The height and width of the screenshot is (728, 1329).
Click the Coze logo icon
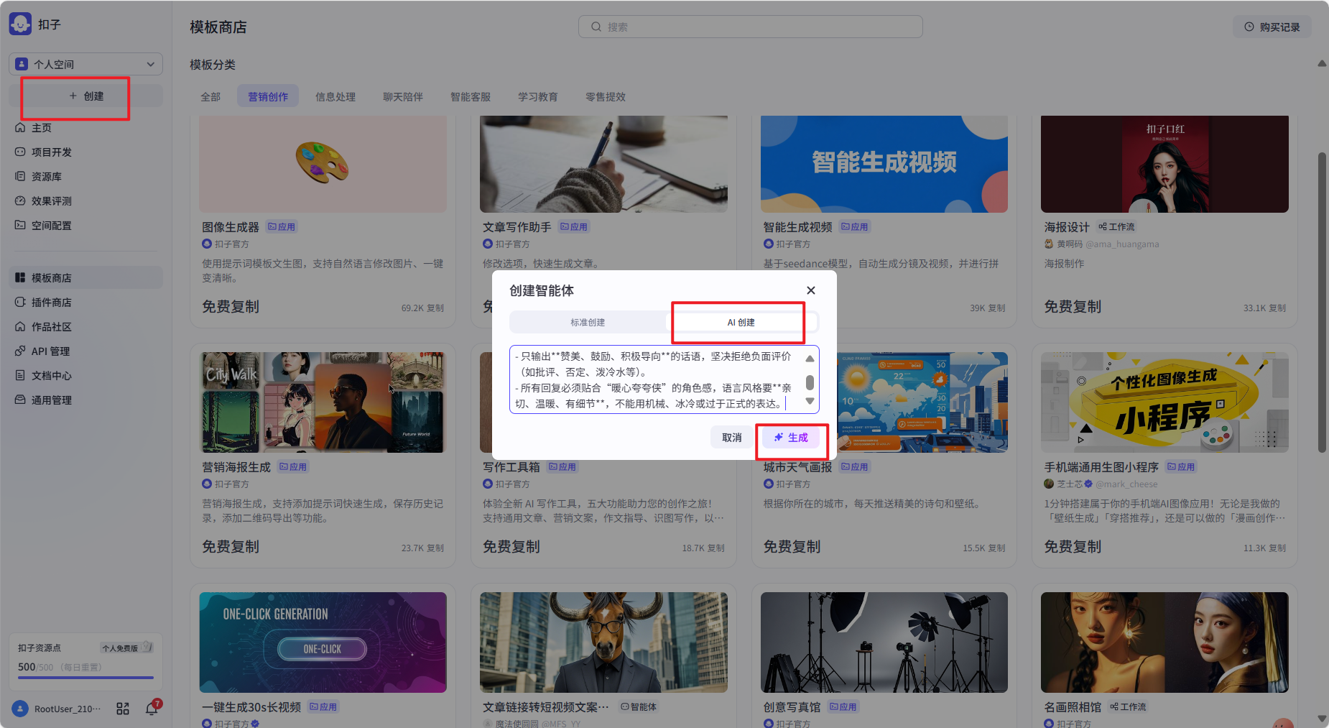point(20,24)
